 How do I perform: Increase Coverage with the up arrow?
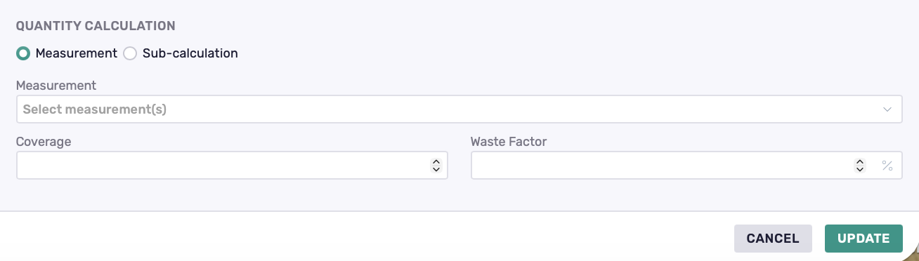pos(436,161)
